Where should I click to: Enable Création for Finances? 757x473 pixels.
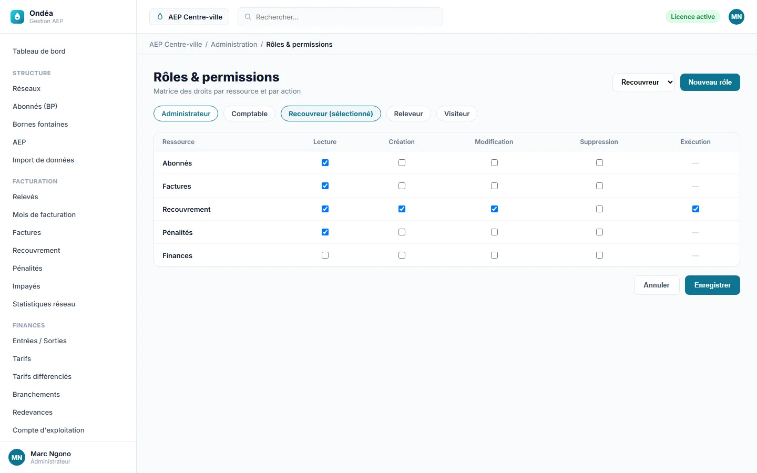click(402, 255)
